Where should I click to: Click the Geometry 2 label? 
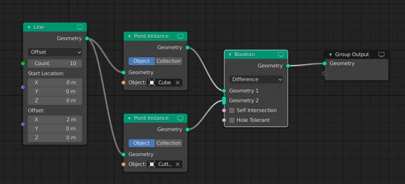point(244,101)
